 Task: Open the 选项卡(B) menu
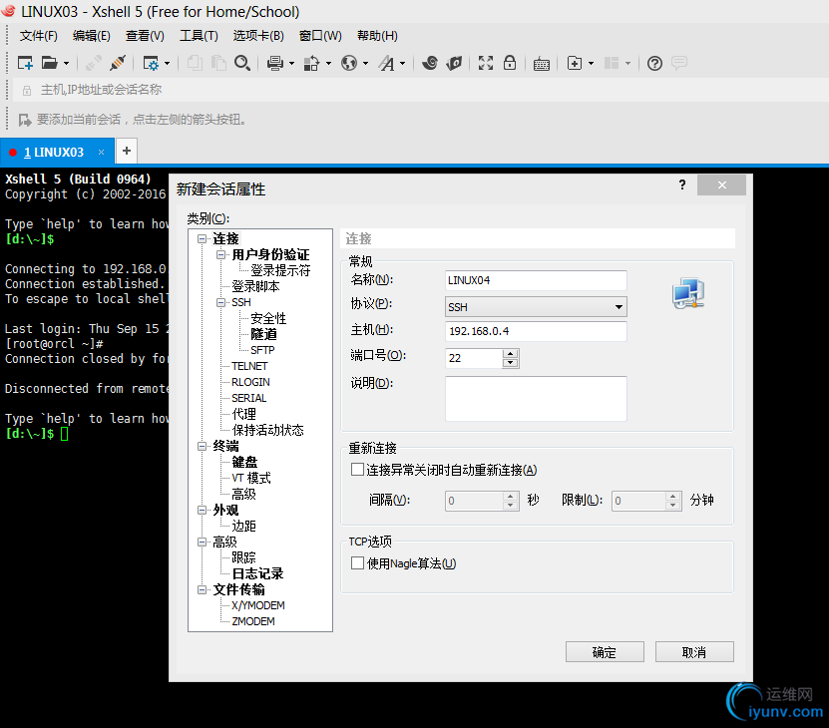258,36
